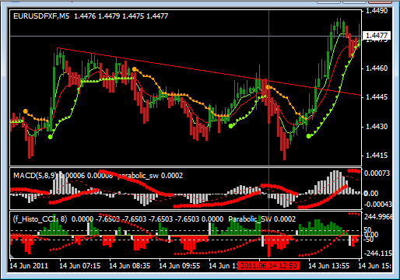This screenshot has width=400, height=280.
Task: Click the (f_Histo_CCI: 8) indicator label
Action: 40,219
